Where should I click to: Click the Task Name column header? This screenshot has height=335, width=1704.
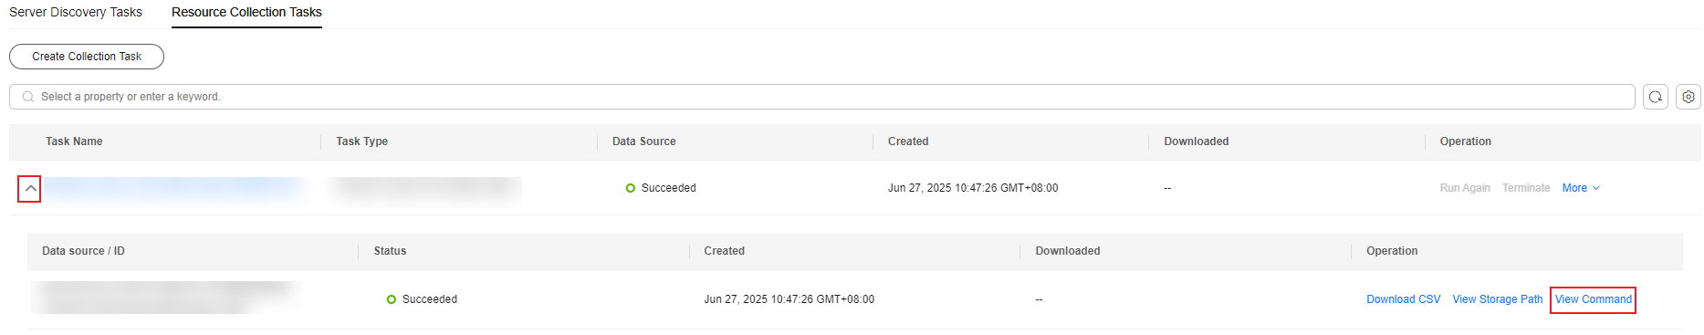(x=74, y=141)
